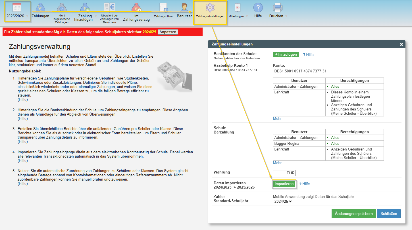Expand the Mitteilungen dropdown arrow
The height and width of the screenshot is (230, 412).
246,16
